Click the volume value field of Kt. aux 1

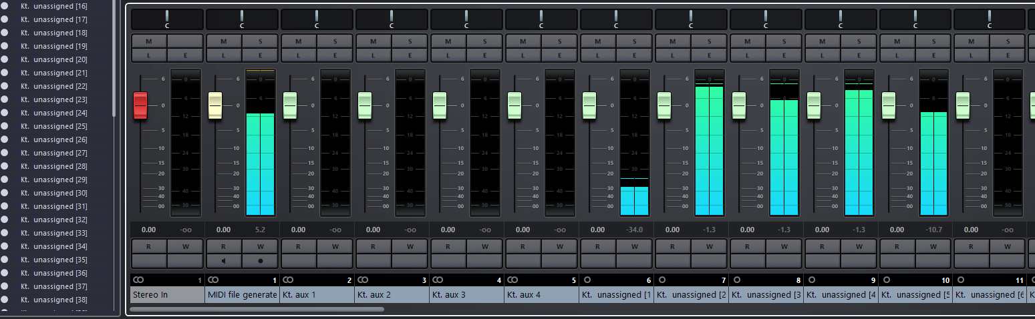click(x=298, y=230)
